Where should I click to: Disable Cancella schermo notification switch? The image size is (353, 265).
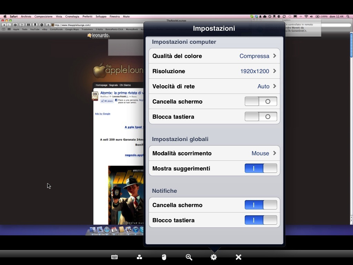(261, 205)
